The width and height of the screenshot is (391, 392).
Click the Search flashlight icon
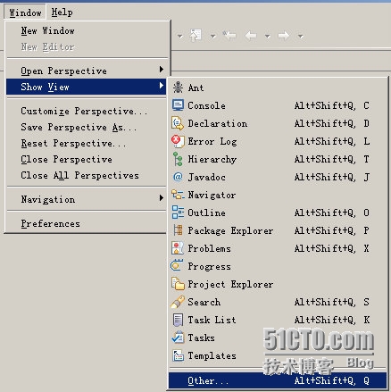(178, 302)
